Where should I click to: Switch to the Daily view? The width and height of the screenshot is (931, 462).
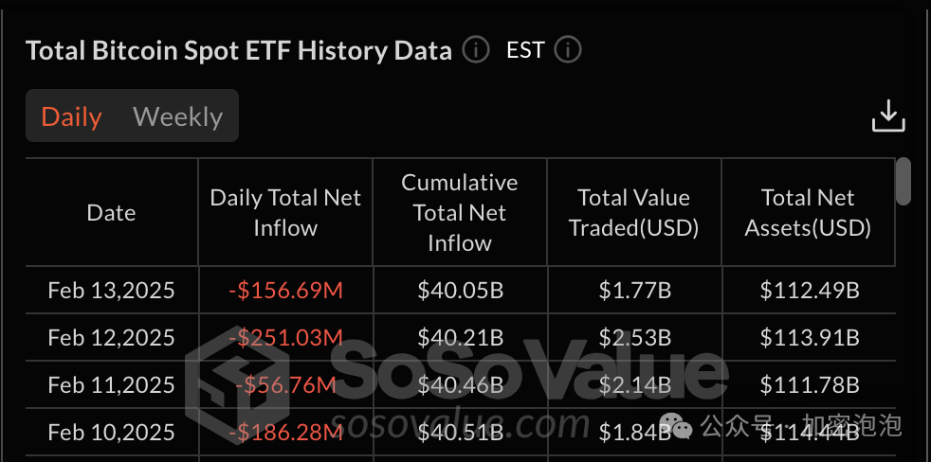(71, 116)
